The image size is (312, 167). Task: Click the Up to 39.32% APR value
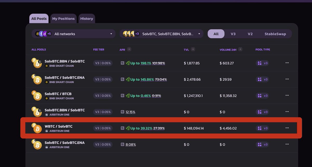pyautogui.click(x=141, y=128)
